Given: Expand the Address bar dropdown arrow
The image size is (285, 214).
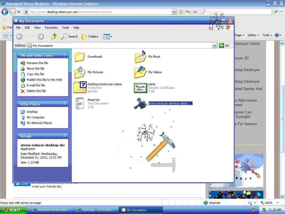Looking at the screenshot, I should coord(215,45).
